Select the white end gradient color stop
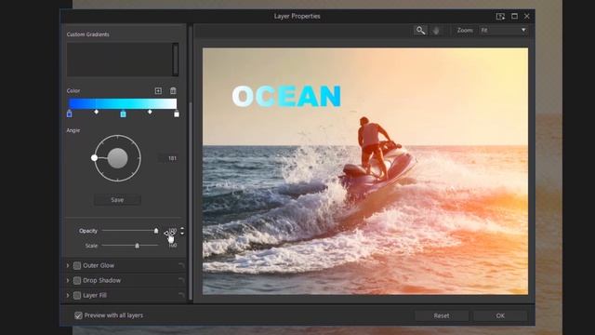 177,114
